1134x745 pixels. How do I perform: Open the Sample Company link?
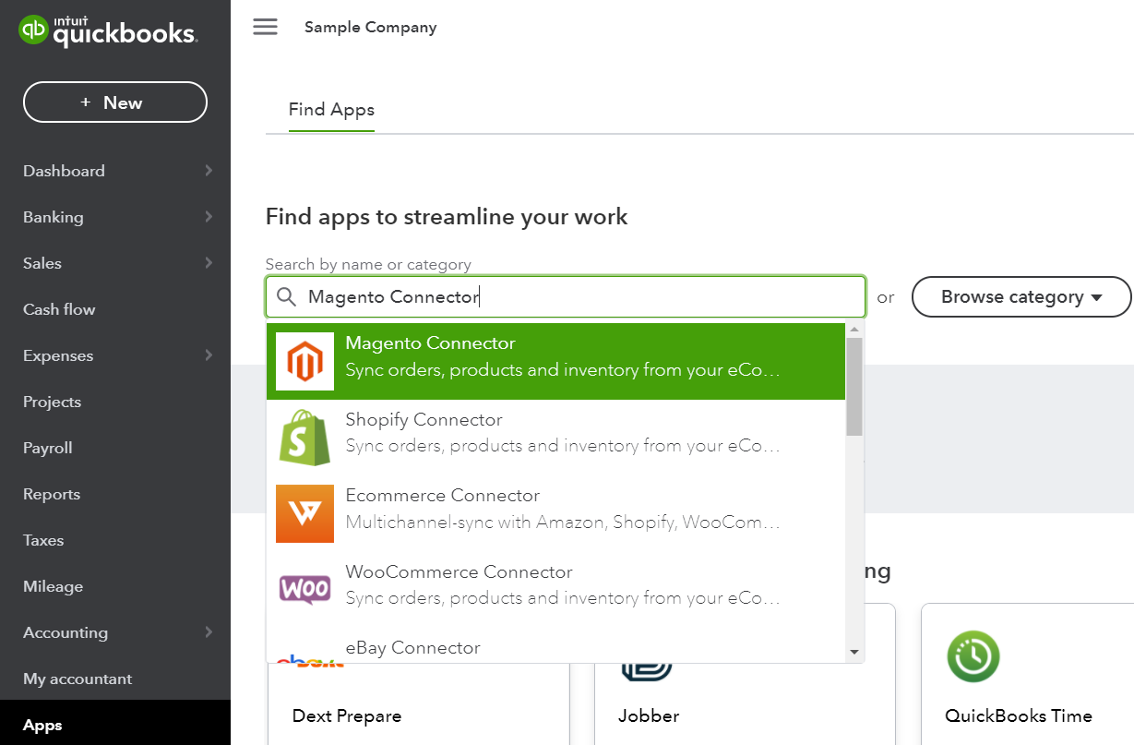[370, 27]
